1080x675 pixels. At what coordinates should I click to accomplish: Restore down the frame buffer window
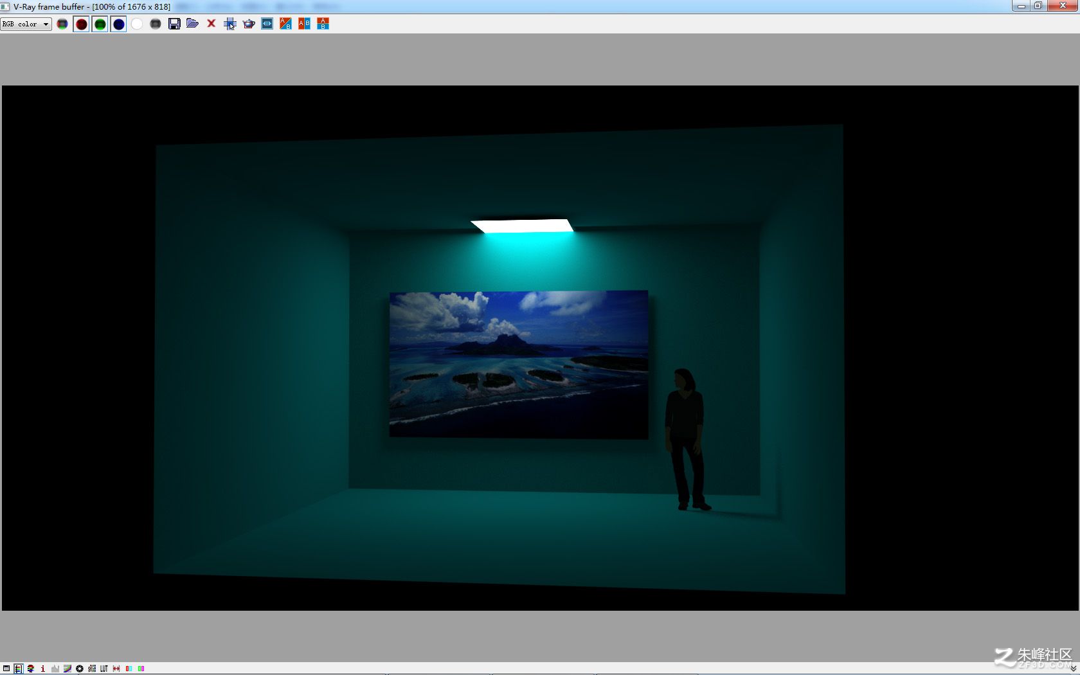click(1038, 6)
